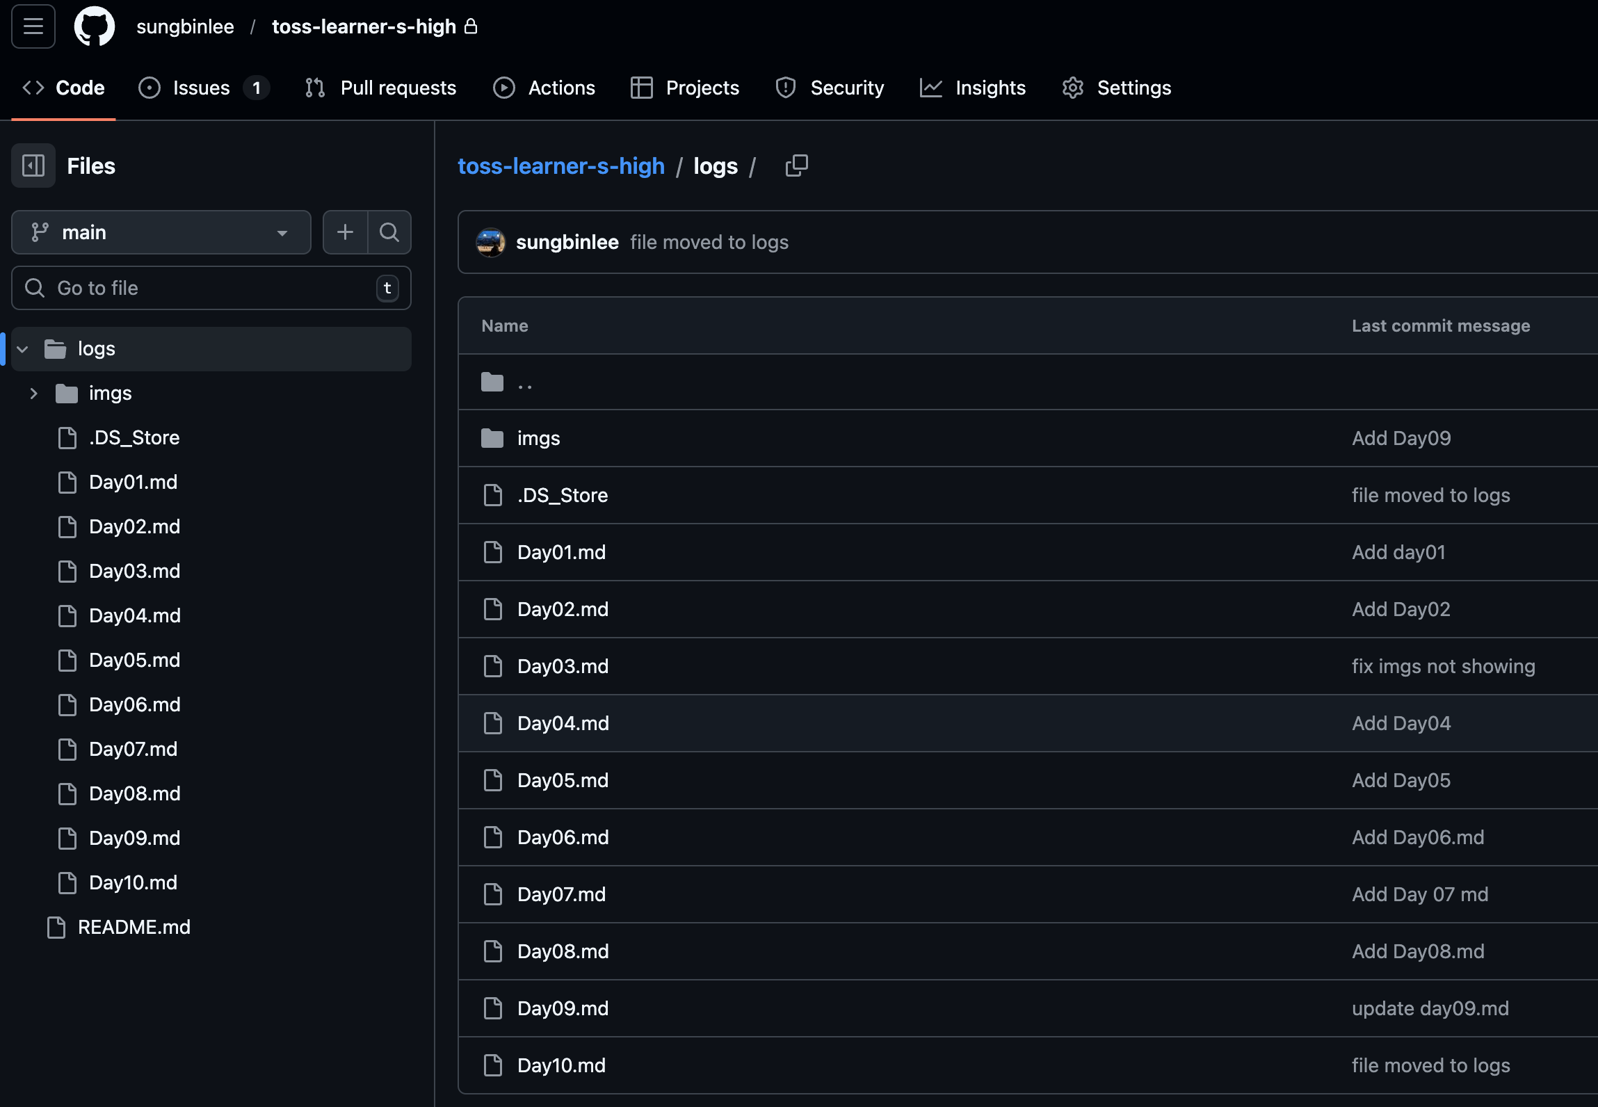Collapse the Files side panel icon
The width and height of the screenshot is (1598, 1107).
coord(33,165)
